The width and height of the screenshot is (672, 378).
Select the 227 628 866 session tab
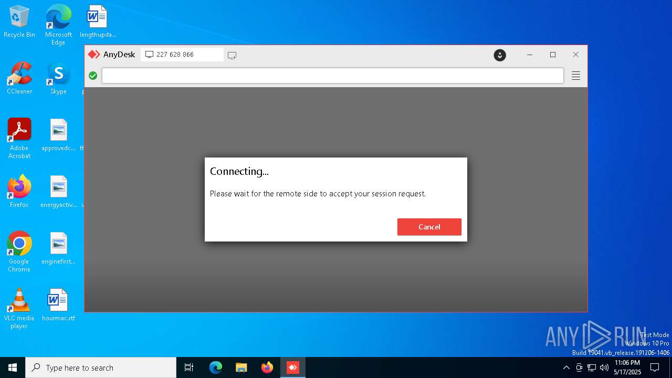[182, 55]
